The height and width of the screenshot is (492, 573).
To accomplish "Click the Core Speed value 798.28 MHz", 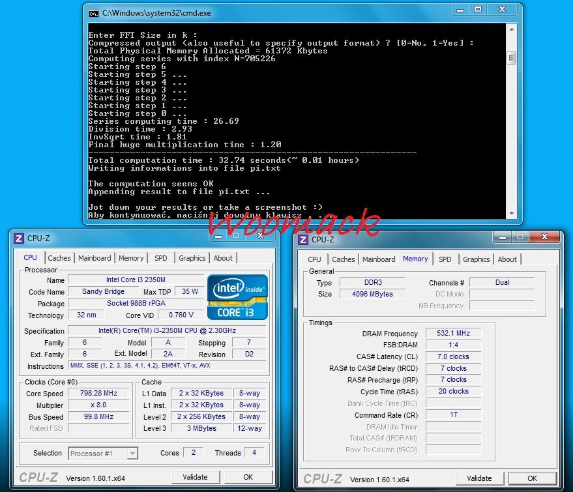I will click(x=98, y=394).
